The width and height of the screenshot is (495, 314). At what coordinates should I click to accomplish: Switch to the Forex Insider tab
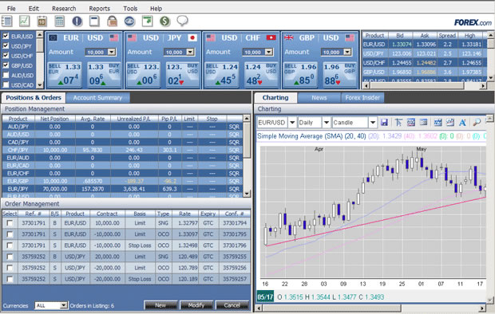(x=362, y=98)
